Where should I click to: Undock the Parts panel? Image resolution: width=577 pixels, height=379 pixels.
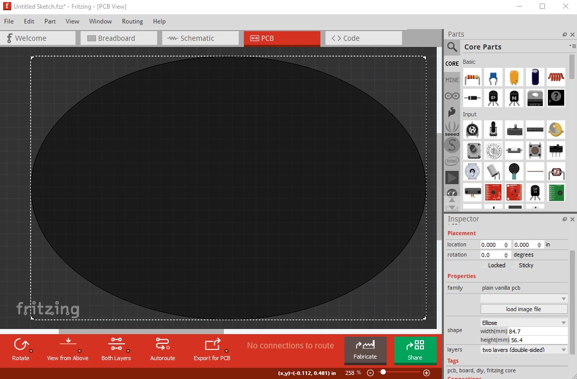(x=564, y=35)
